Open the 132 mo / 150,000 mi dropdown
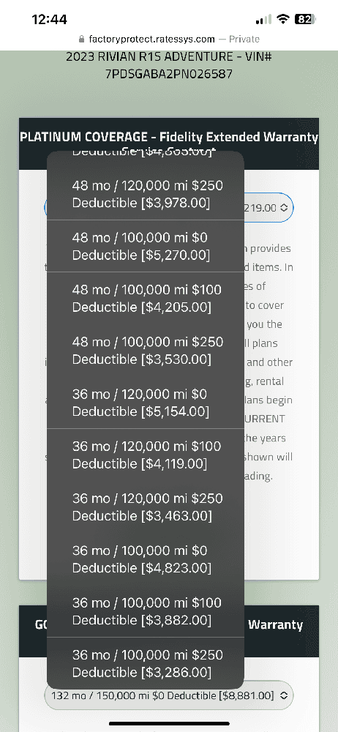 [x=168, y=695]
